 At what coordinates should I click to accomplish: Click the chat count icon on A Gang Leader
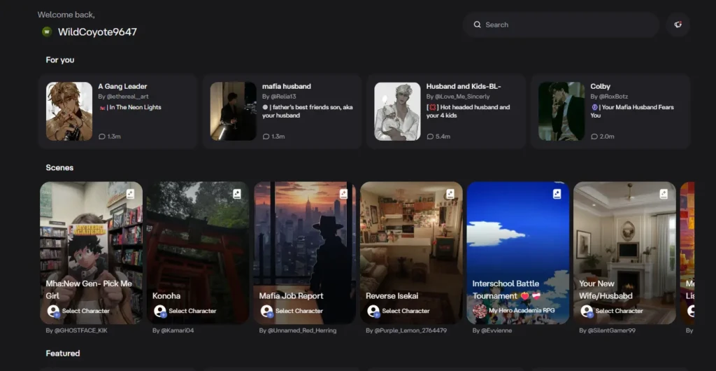click(x=102, y=136)
